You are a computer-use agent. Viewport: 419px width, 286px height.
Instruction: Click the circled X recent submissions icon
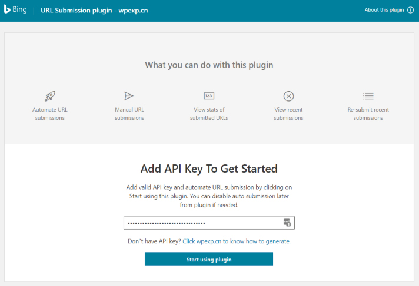[288, 96]
